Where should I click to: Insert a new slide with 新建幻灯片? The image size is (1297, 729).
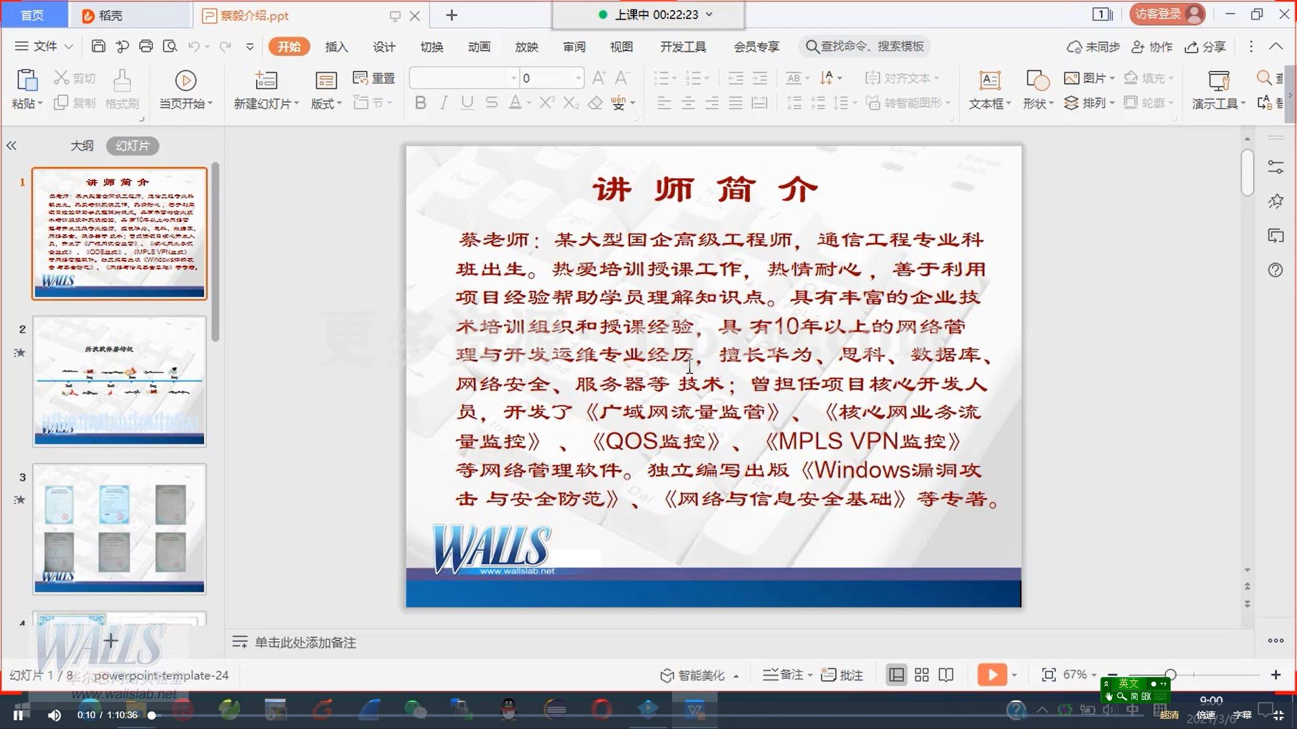(x=265, y=88)
